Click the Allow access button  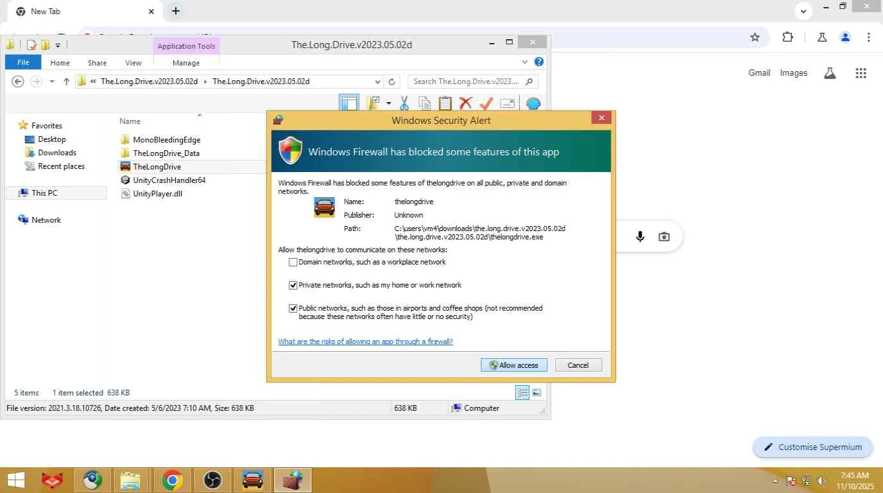[513, 365]
